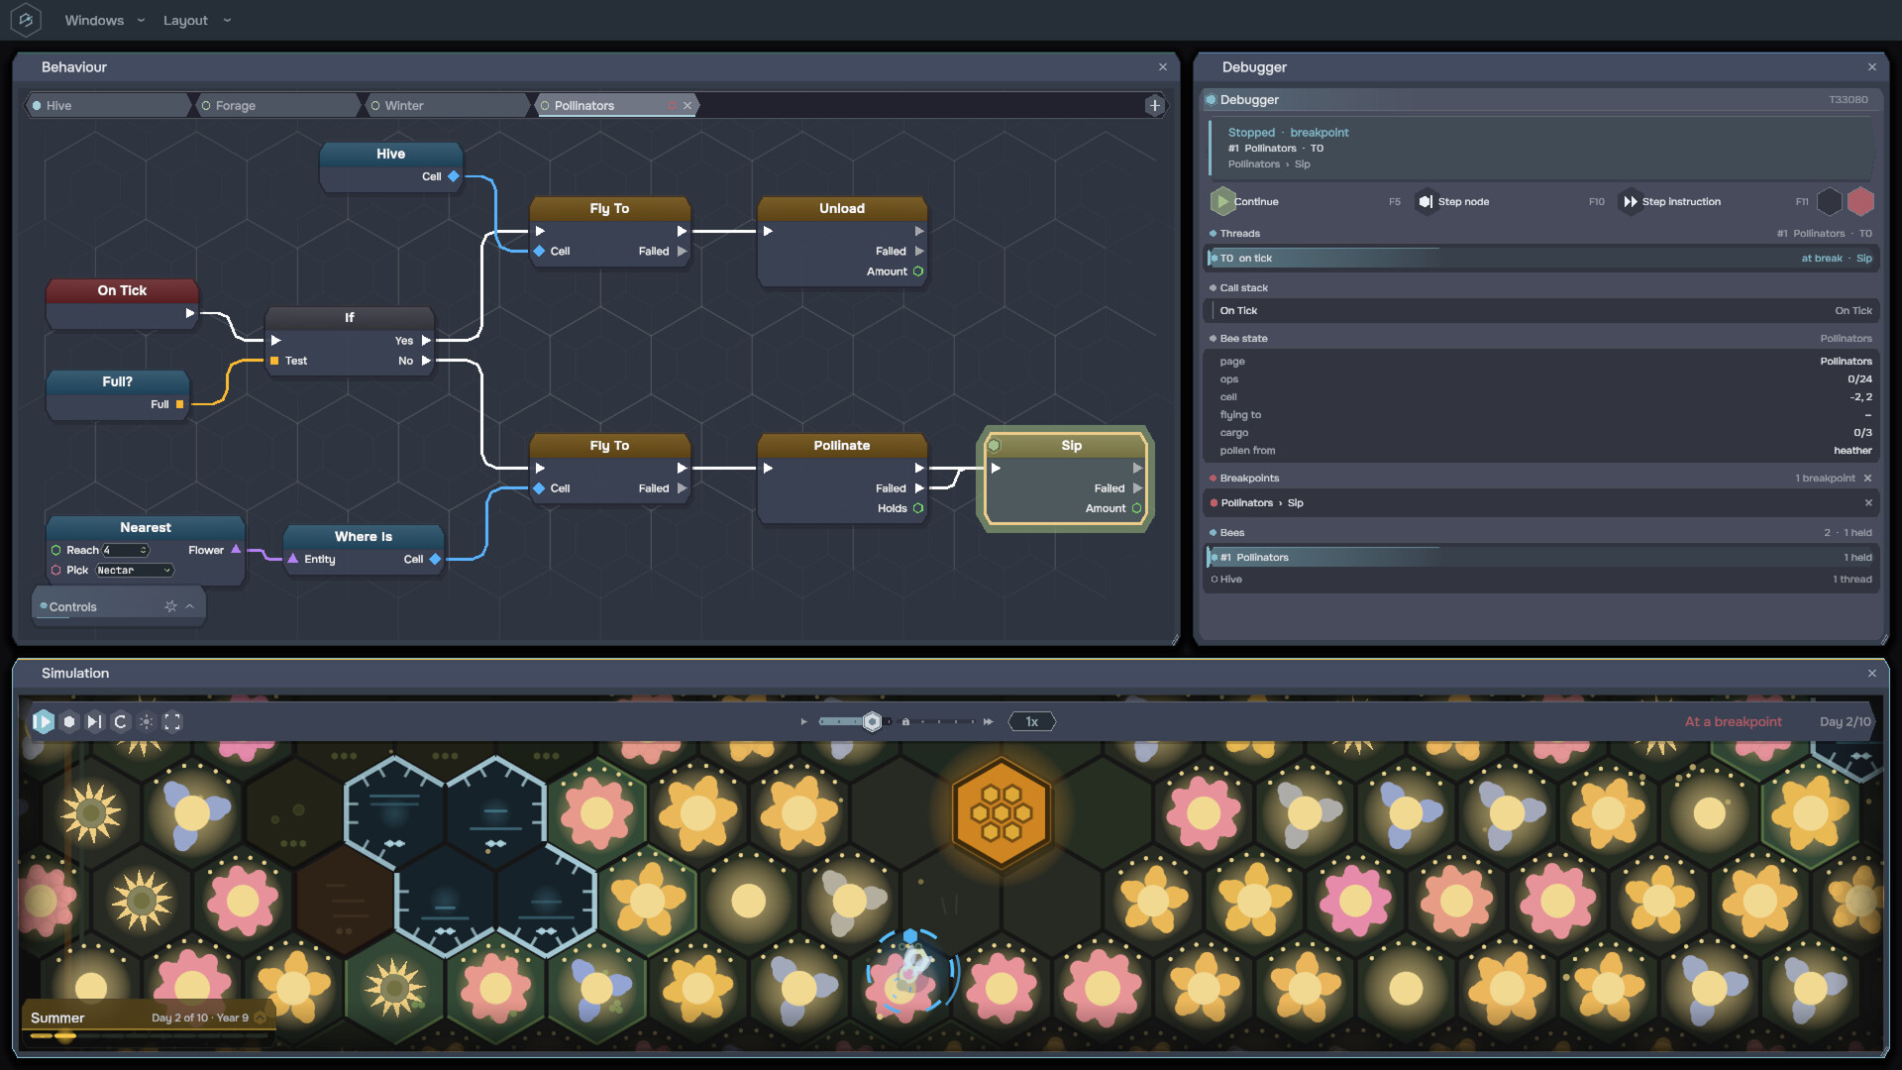Switch to the Forage behaviour tab
Image resolution: width=1902 pixels, height=1070 pixels.
[x=277, y=105]
